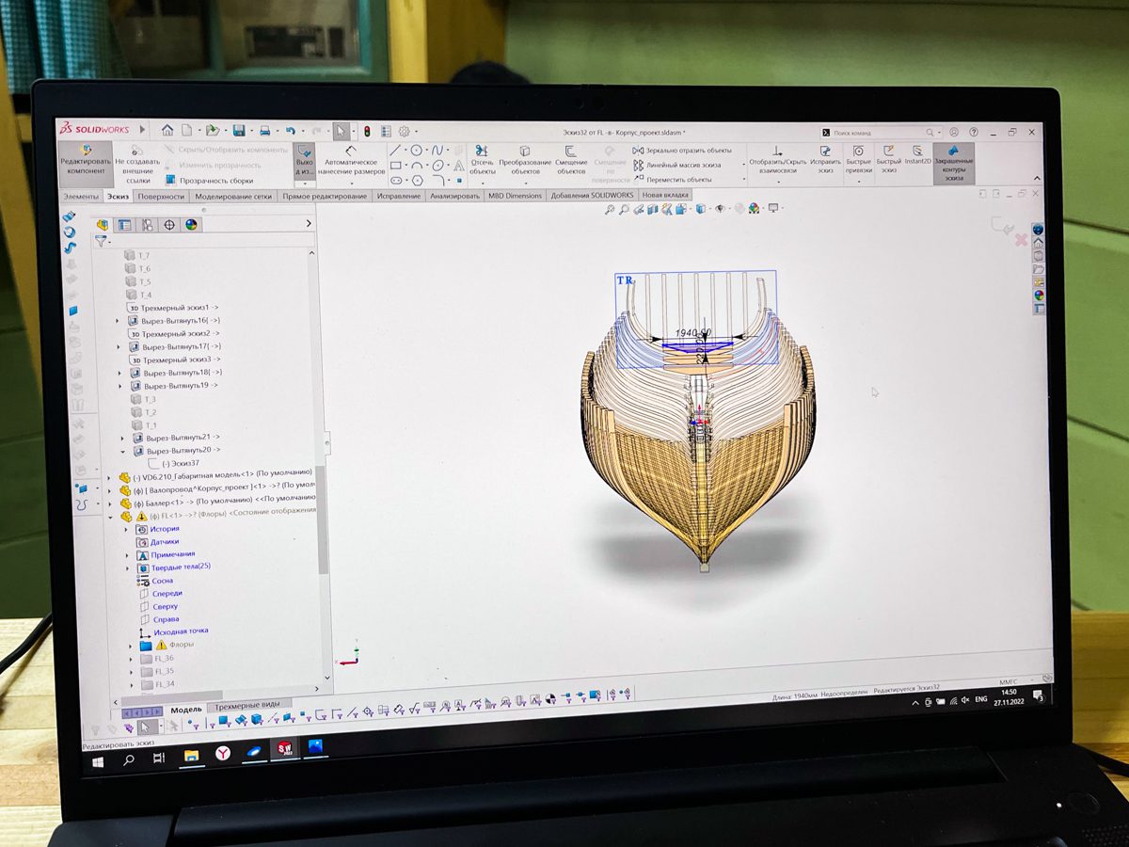This screenshot has height=847, width=1129.
Task: Click the Трехмерные виды bottom tab
Action: (246, 705)
